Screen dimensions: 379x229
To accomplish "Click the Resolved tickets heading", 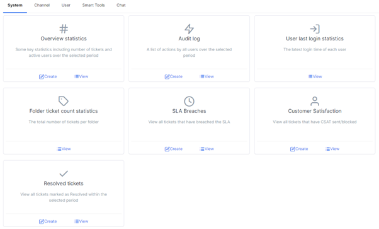I will coord(64,184).
